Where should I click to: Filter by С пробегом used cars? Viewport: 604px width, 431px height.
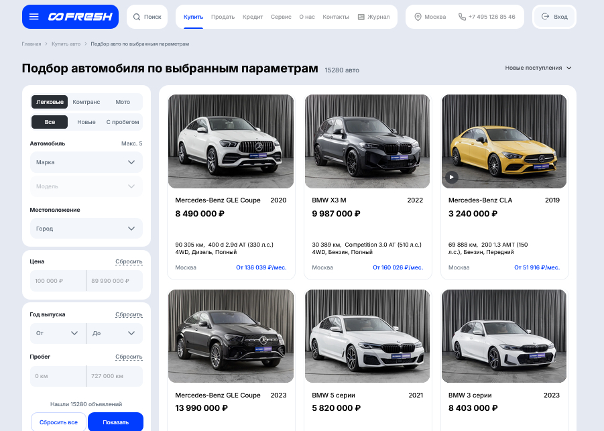[x=123, y=122]
